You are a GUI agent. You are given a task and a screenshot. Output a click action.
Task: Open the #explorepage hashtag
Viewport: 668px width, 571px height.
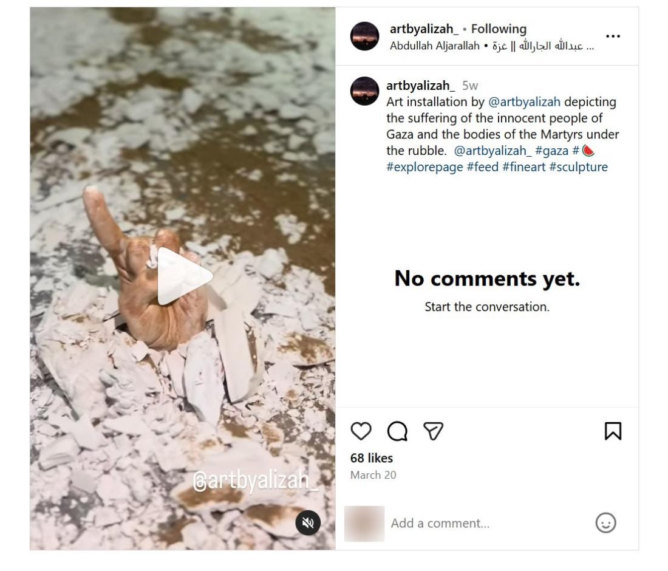tap(424, 167)
